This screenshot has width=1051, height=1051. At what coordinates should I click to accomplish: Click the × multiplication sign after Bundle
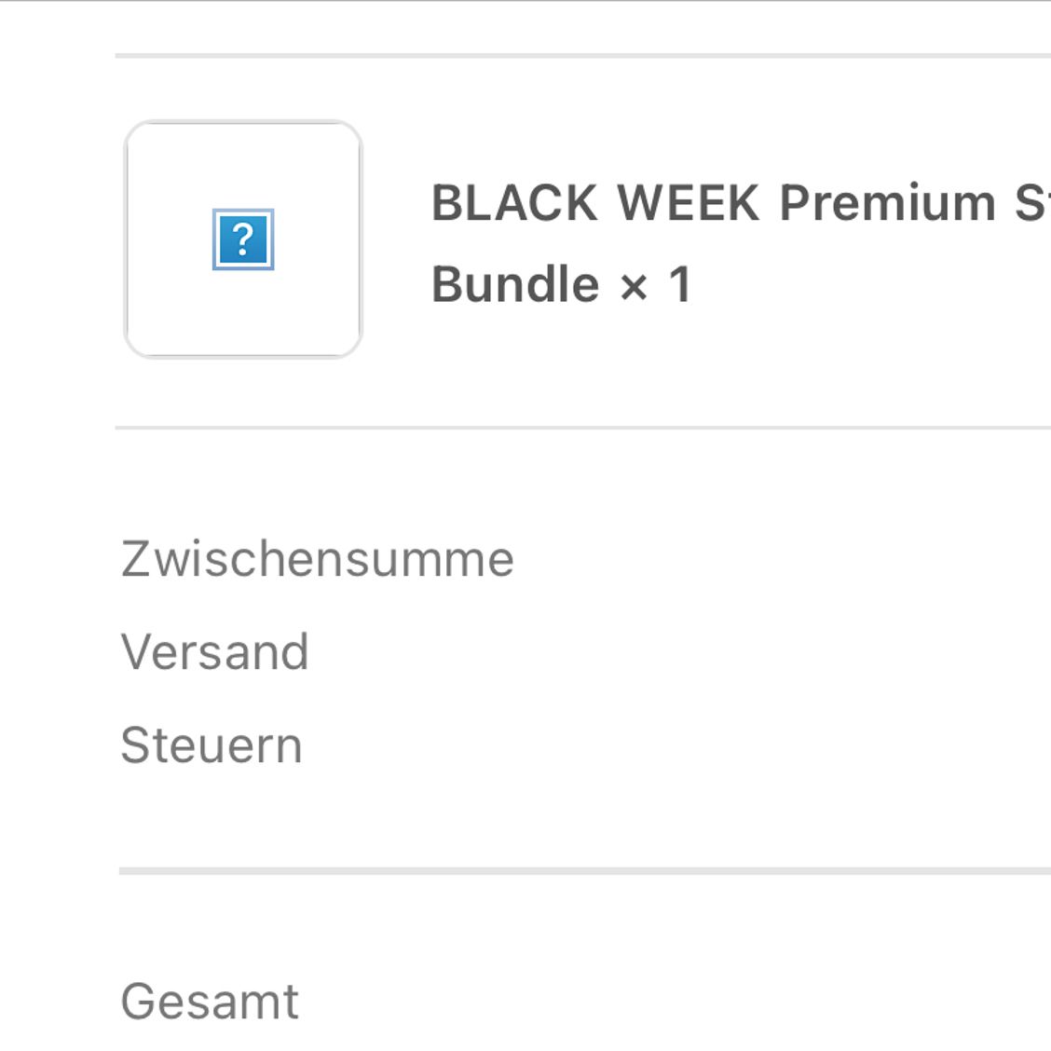point(634,288)
